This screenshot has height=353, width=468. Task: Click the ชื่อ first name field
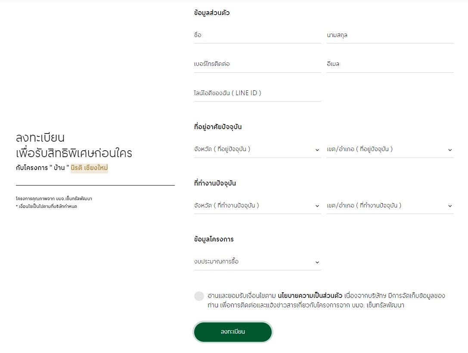tap(257, 35)
